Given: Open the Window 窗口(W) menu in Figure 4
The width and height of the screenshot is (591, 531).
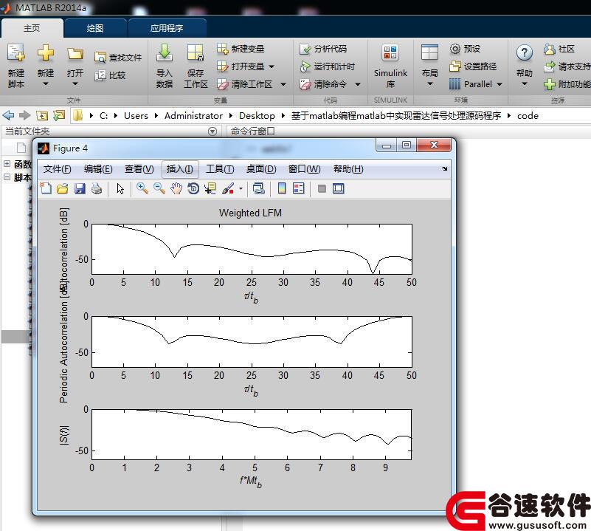Looking at the screenshot, I should [304, 168].
